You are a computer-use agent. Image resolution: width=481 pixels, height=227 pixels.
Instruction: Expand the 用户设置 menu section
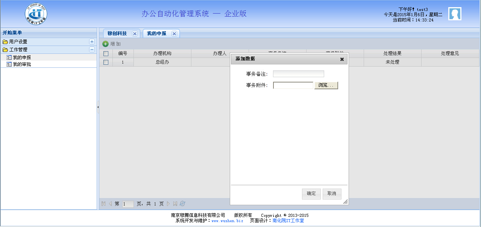coord(92,42)
